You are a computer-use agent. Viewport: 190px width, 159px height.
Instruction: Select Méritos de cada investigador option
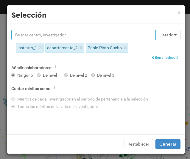(x=13, y=99)
